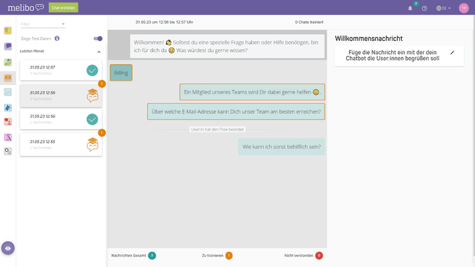
Task: Collapse the Letzten Monat section
Action: pos(99,51)
